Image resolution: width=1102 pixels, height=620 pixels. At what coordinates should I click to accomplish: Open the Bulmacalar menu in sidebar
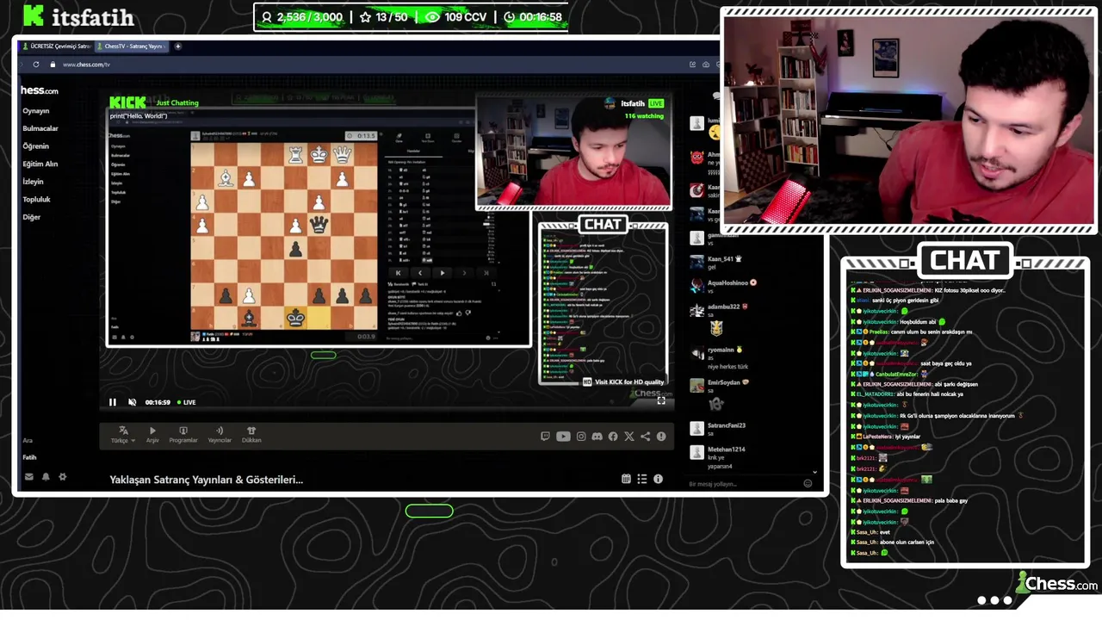pyautogui.click(x=40, y=128)
